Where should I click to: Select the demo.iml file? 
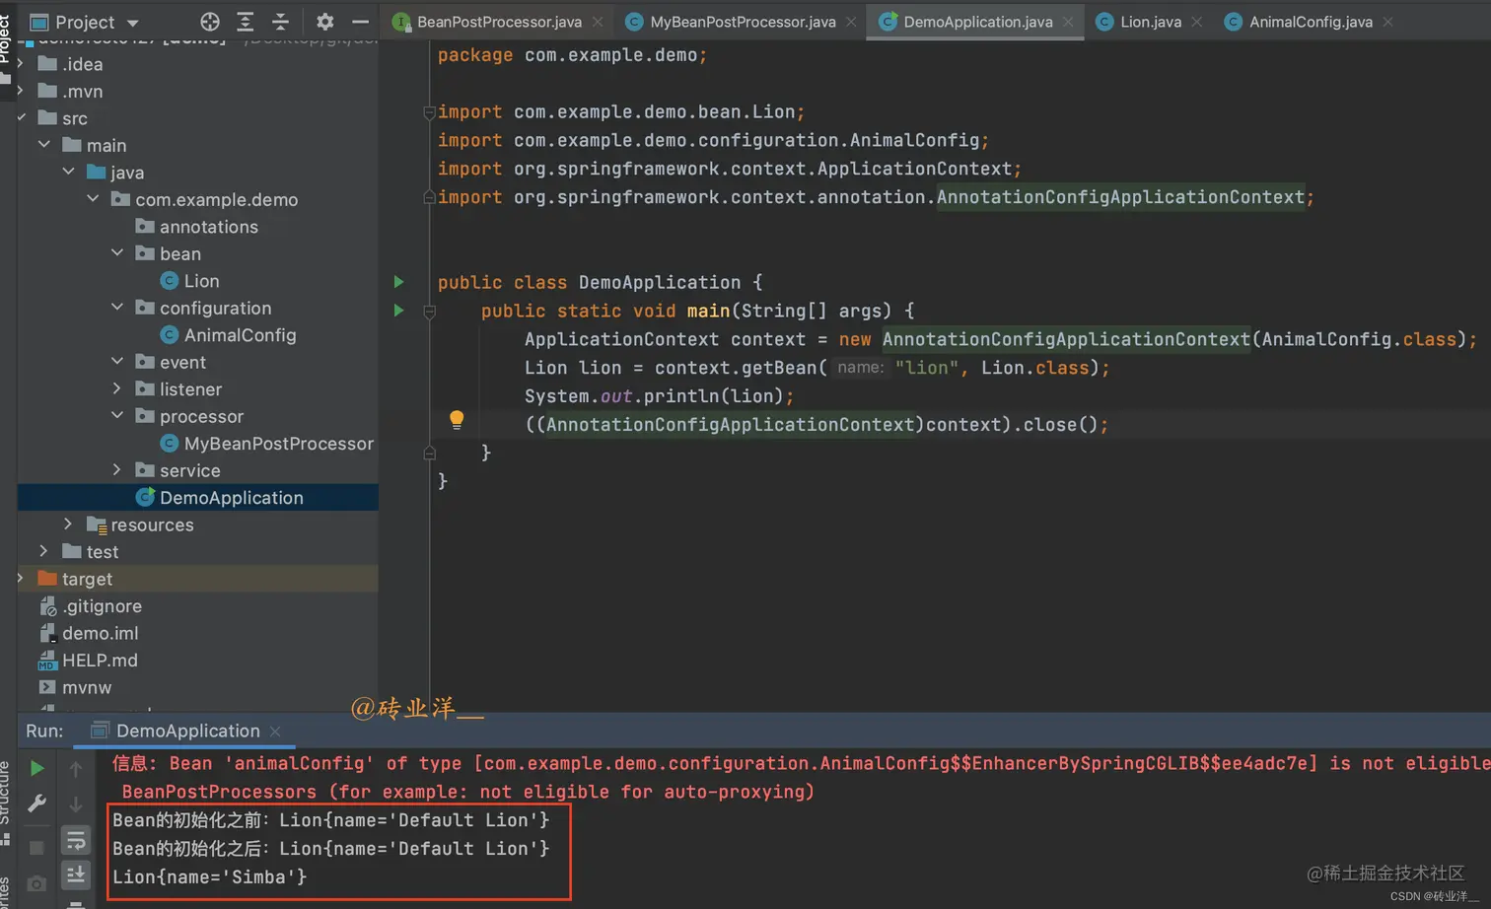tap(100, 633)
